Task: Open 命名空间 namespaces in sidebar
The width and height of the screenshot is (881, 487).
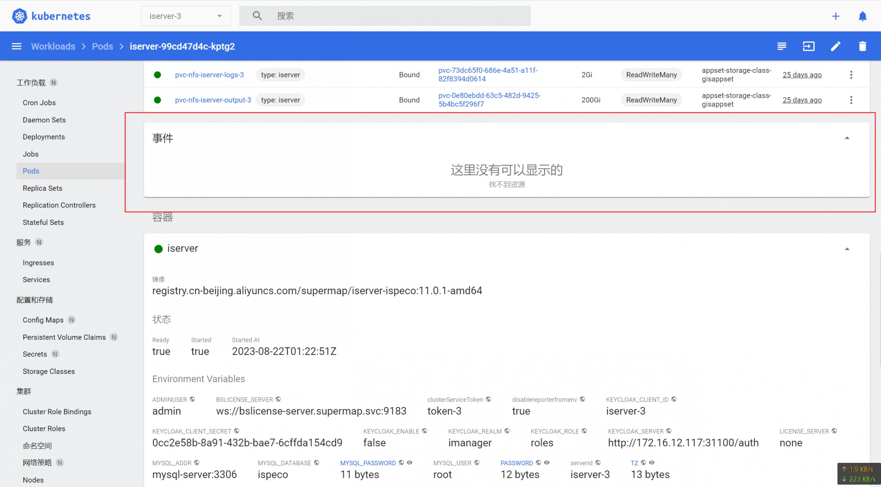Action: [x=37, y=446]
